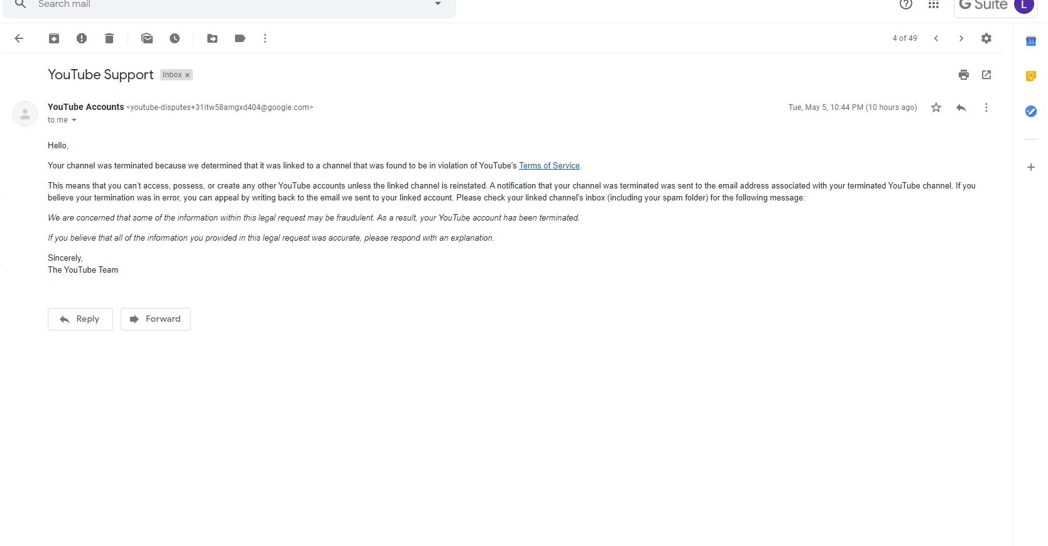The width and height of the screenshot is (1048, 546).
Task: Mark the email as unread
Action: [147, 38]
